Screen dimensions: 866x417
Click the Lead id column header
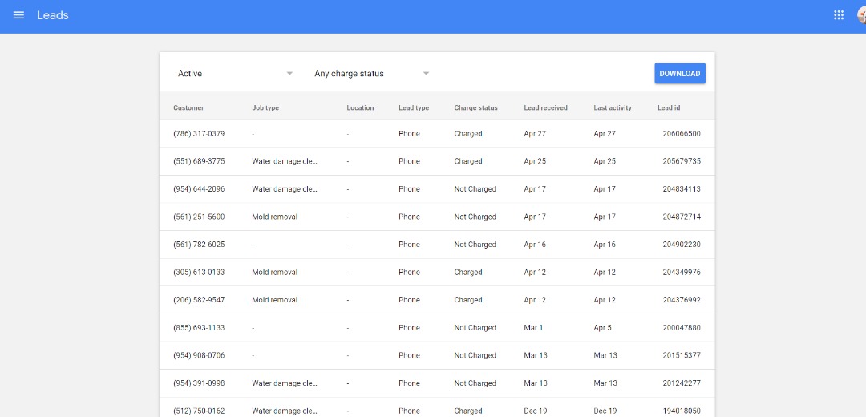pyautogui.click(x=669, y=108)
